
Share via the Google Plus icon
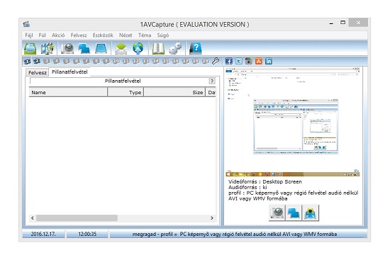click(248, 61)
